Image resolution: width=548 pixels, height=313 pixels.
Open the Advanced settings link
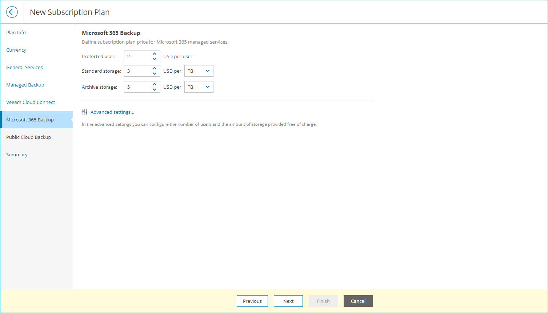[112, 112]
